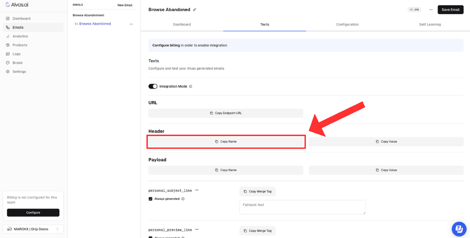Click the Brand palette icon
The image size is (470, 238).
click(8, 63)
